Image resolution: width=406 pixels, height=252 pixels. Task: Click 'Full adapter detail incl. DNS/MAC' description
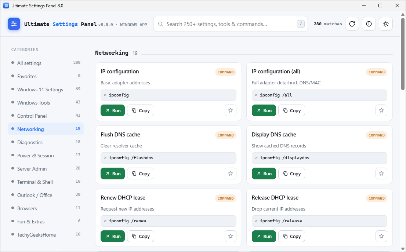[286, 83]
